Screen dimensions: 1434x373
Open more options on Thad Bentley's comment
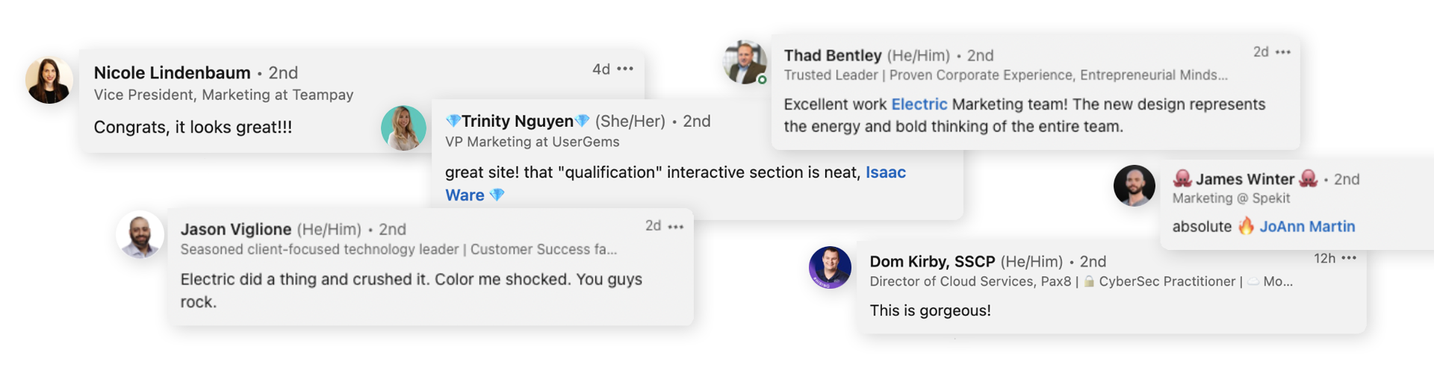[1283, 52]
